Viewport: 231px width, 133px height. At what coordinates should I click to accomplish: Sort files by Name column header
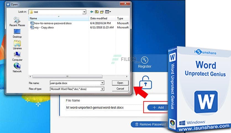coord(59,18)
